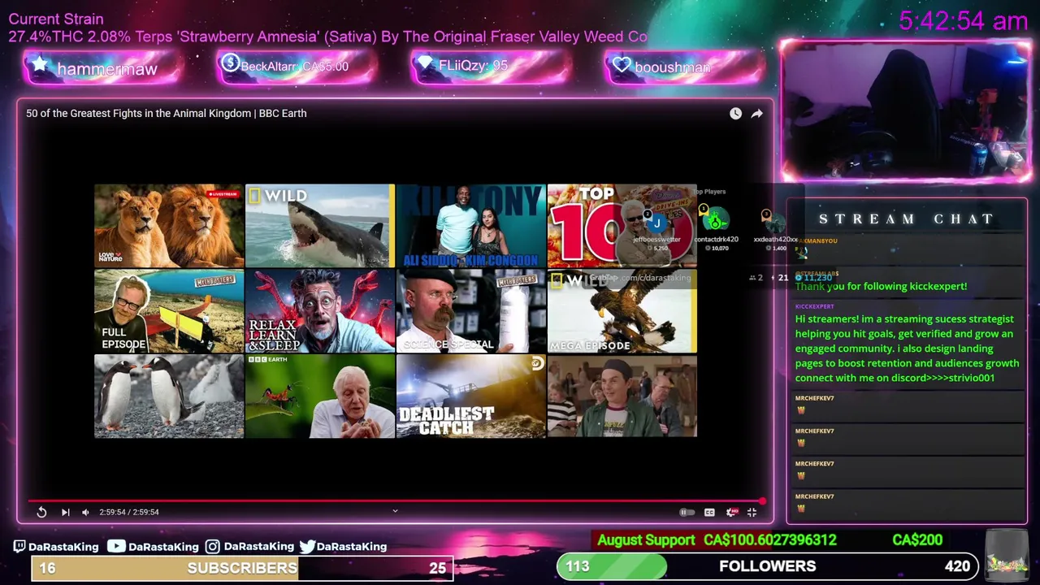Screen dimensions: 1040x585
Task: Open the man in green jacket thumbnail
Action: 622,396
